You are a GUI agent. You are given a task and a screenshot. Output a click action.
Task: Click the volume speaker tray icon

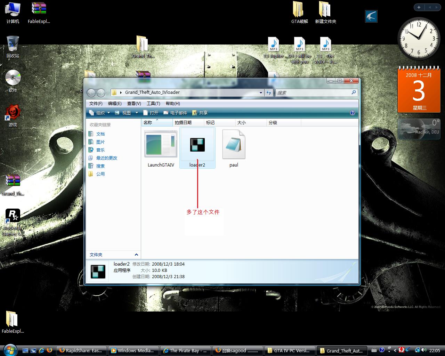424,350
